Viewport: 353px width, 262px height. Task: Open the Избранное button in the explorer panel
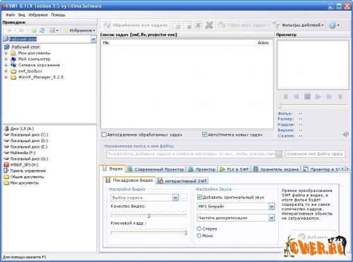pyautogui.click(x=79, y=30)
